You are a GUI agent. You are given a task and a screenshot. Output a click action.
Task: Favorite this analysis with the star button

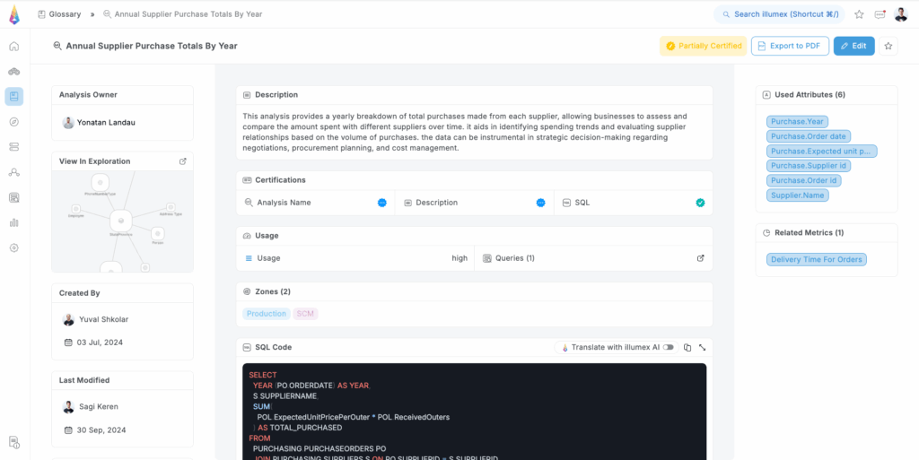[888, 46]
